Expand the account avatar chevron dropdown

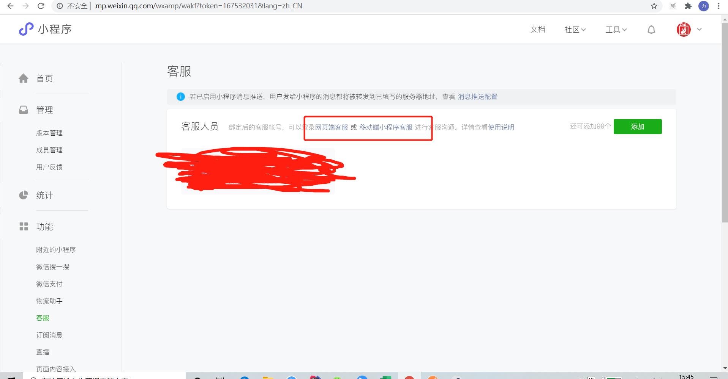pyautogui.click(x=699, y=29)
